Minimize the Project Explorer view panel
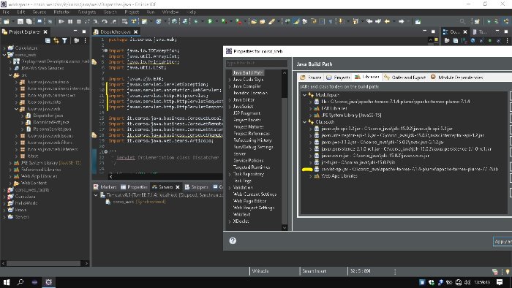Image resolution: width=512 pixels, height=288 pixels. pyautogui.click(x=75, y=31)
